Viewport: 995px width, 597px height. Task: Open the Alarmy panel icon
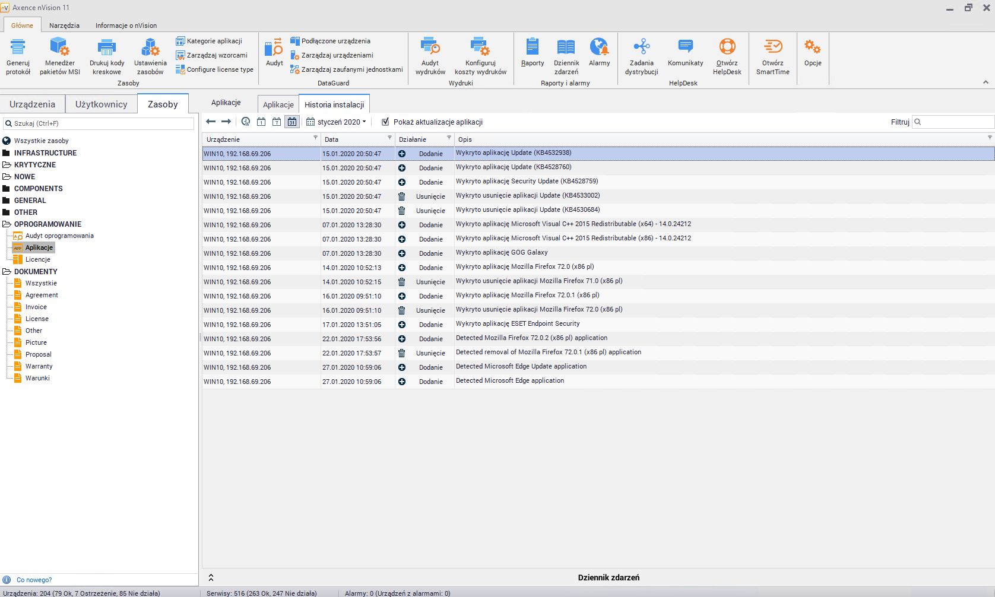click(x=599, y=47)
